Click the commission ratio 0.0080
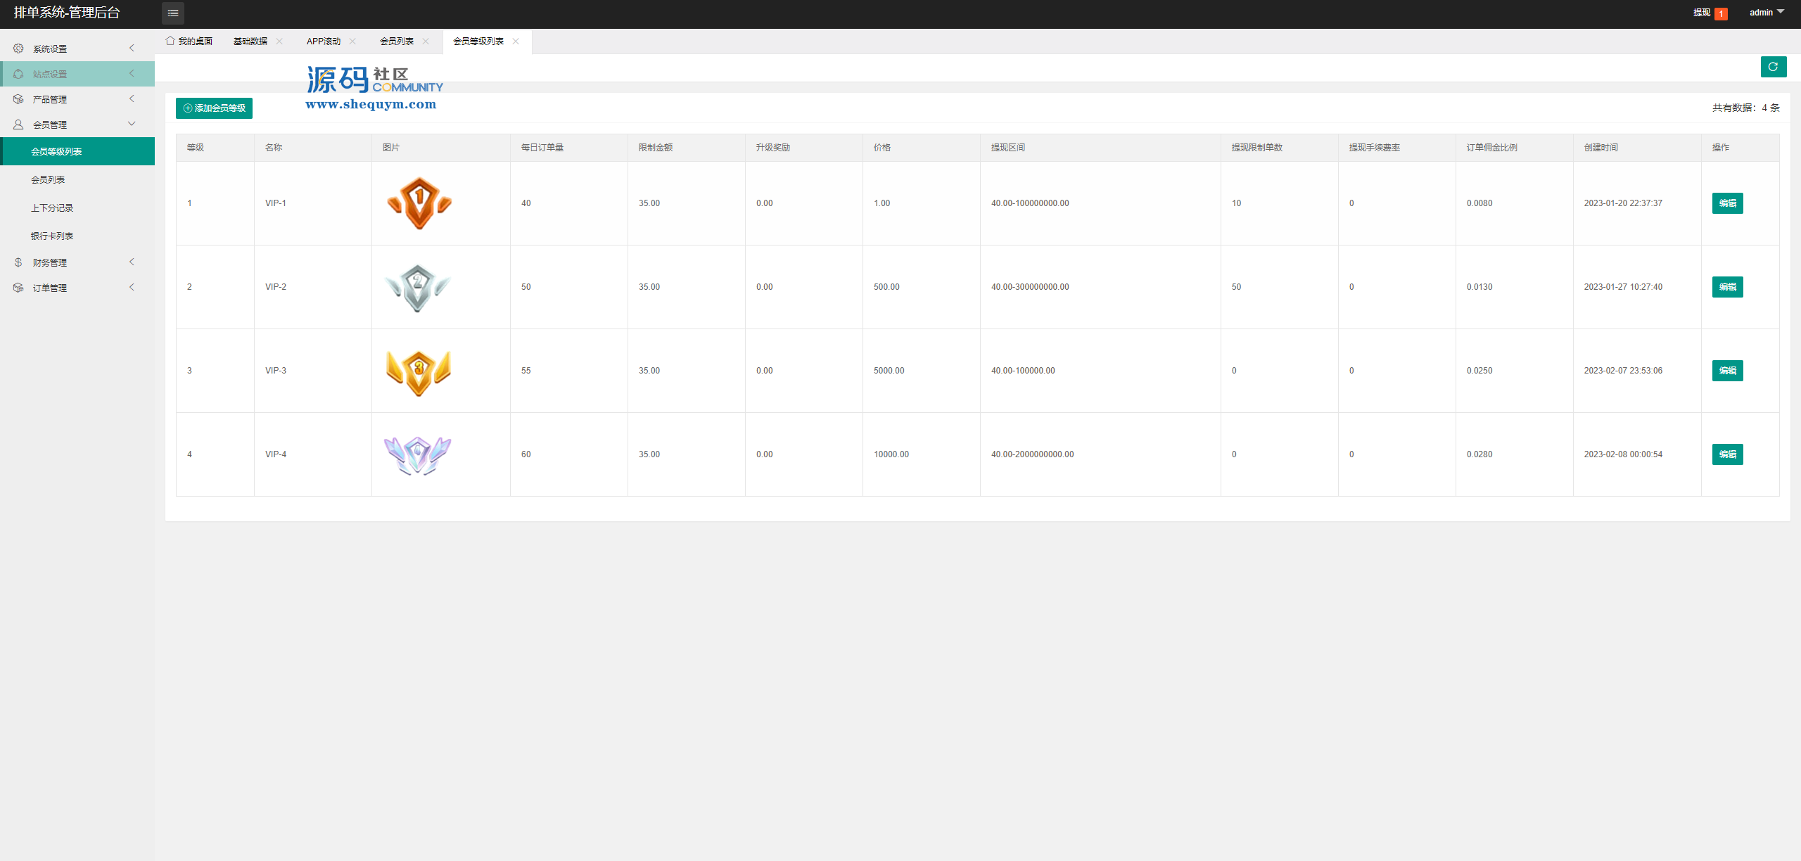 coord(1479,203)
